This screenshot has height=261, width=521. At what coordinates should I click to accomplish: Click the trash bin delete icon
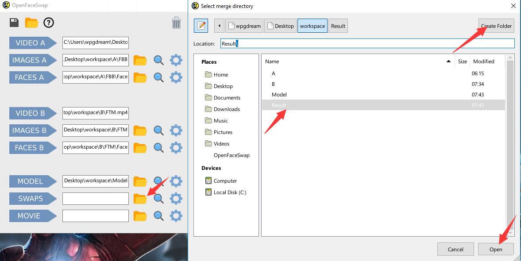click(176, 23)
